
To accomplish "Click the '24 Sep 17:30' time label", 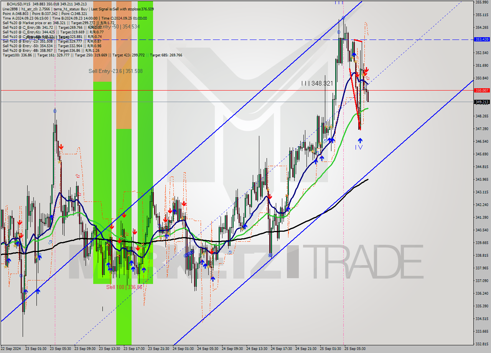I will (281, 349).
